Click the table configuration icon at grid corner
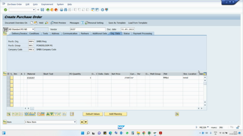The image size is (243, 136). 205,74
